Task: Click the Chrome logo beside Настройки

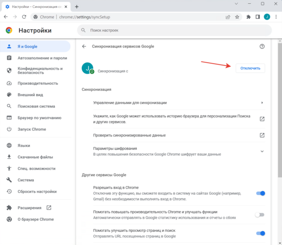Action: pyautogui.click(x=9, y=30)
